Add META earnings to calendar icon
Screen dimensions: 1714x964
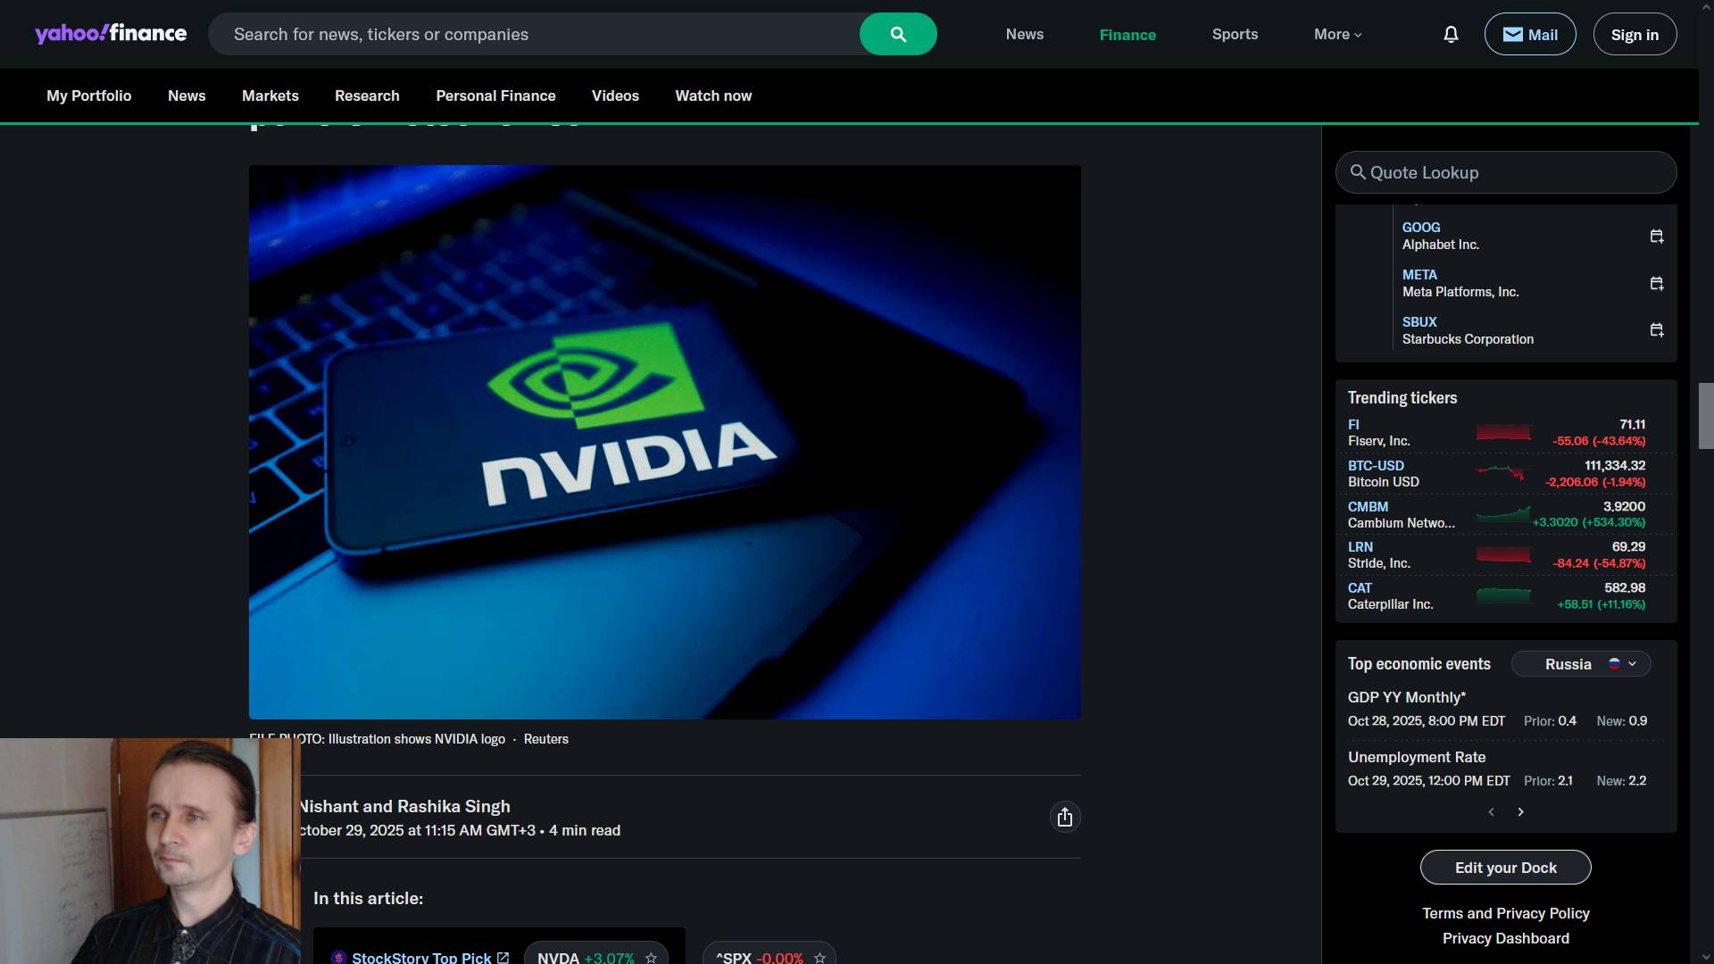point(1656,284)
